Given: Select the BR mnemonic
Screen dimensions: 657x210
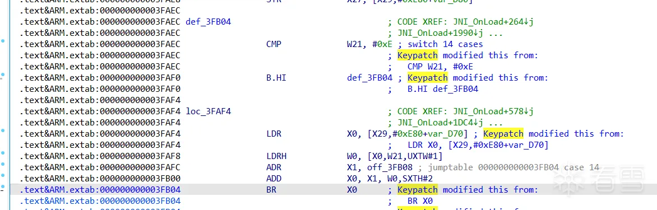Looking at the screenshot, I should (x=271, y=190).
